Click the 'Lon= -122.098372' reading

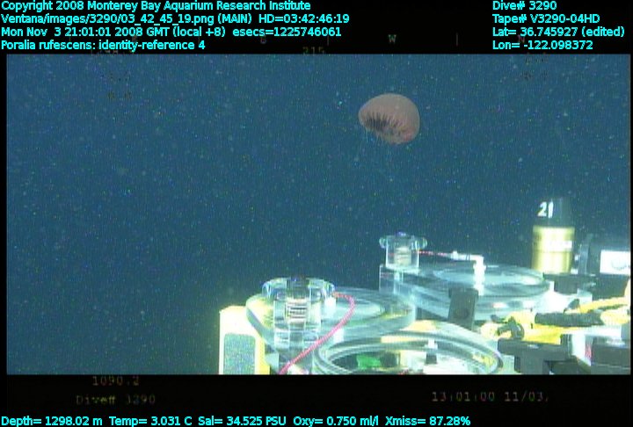coord(542,45)
